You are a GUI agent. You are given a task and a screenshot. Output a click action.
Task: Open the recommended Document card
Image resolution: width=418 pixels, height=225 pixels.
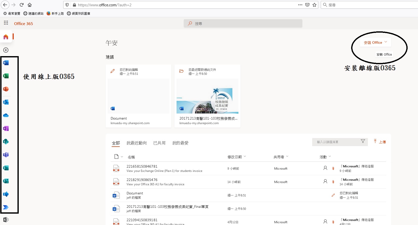coord(138,96)
